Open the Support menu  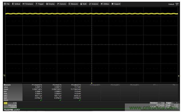pyautogui.click(x=116, y=4)
